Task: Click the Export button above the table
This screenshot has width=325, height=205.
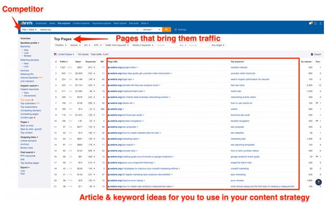Action: tap(316, 54)
